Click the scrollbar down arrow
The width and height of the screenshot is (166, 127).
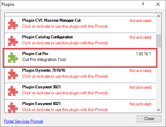158,110
